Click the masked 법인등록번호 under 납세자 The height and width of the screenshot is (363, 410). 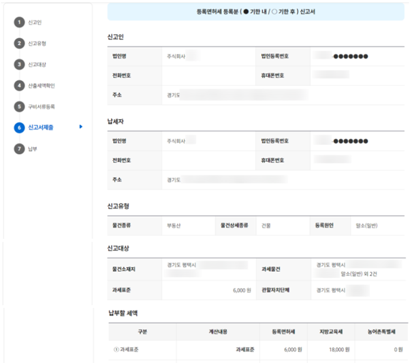point(349,141)
